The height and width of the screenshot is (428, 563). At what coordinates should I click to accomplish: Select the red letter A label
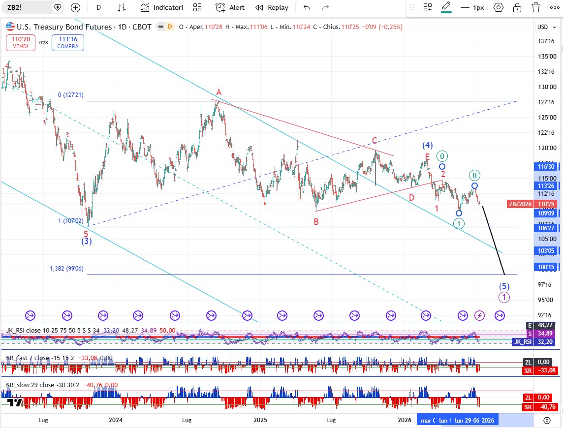[x=219, y=92]
